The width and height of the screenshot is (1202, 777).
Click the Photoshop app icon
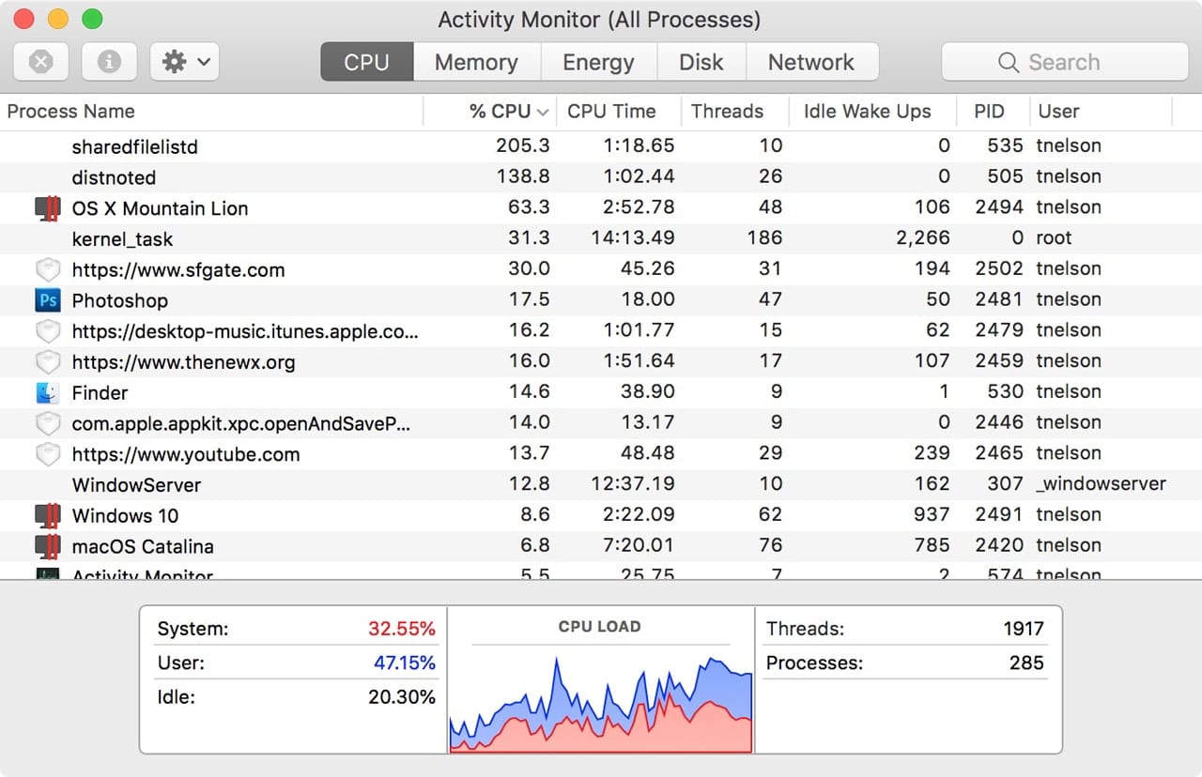click(47, 300)
